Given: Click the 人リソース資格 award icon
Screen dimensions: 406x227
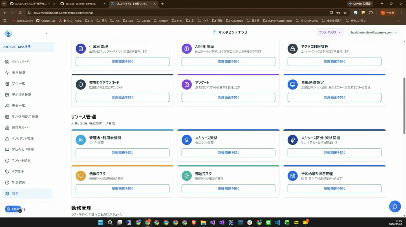Looking at the screenshot, I should tap(187, 140).
